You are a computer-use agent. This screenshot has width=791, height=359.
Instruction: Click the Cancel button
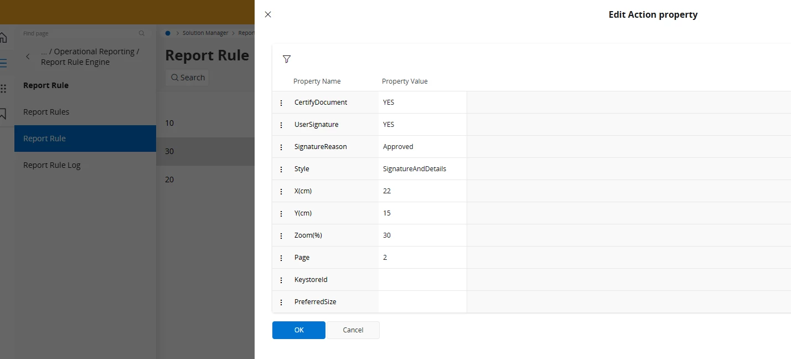coord(353,330)
